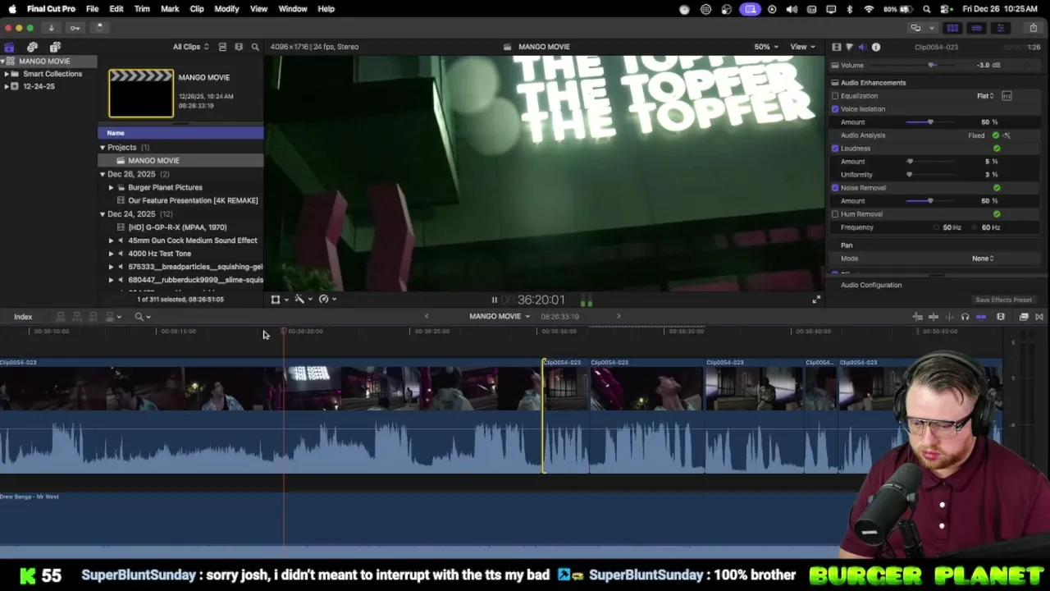Toggle the Timeline panel visibility button
The width and height of the screenshot is (1050, 591).
point(976,28)
